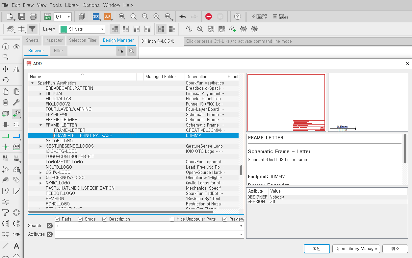Screen dimensions: 412x258
Task: Select the Mirror tool icon
Action: coord(16,69)
